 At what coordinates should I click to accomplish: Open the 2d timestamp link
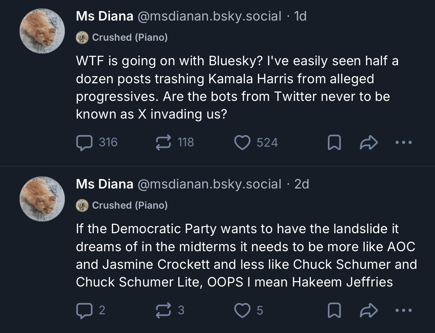click(302, 184)
